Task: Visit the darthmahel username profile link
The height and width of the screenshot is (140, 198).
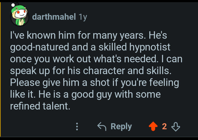Action: (x=54, y=17)
